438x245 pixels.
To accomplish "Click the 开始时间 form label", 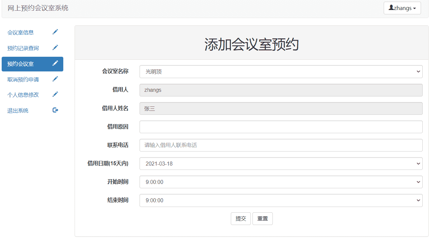I will [118, 182].
